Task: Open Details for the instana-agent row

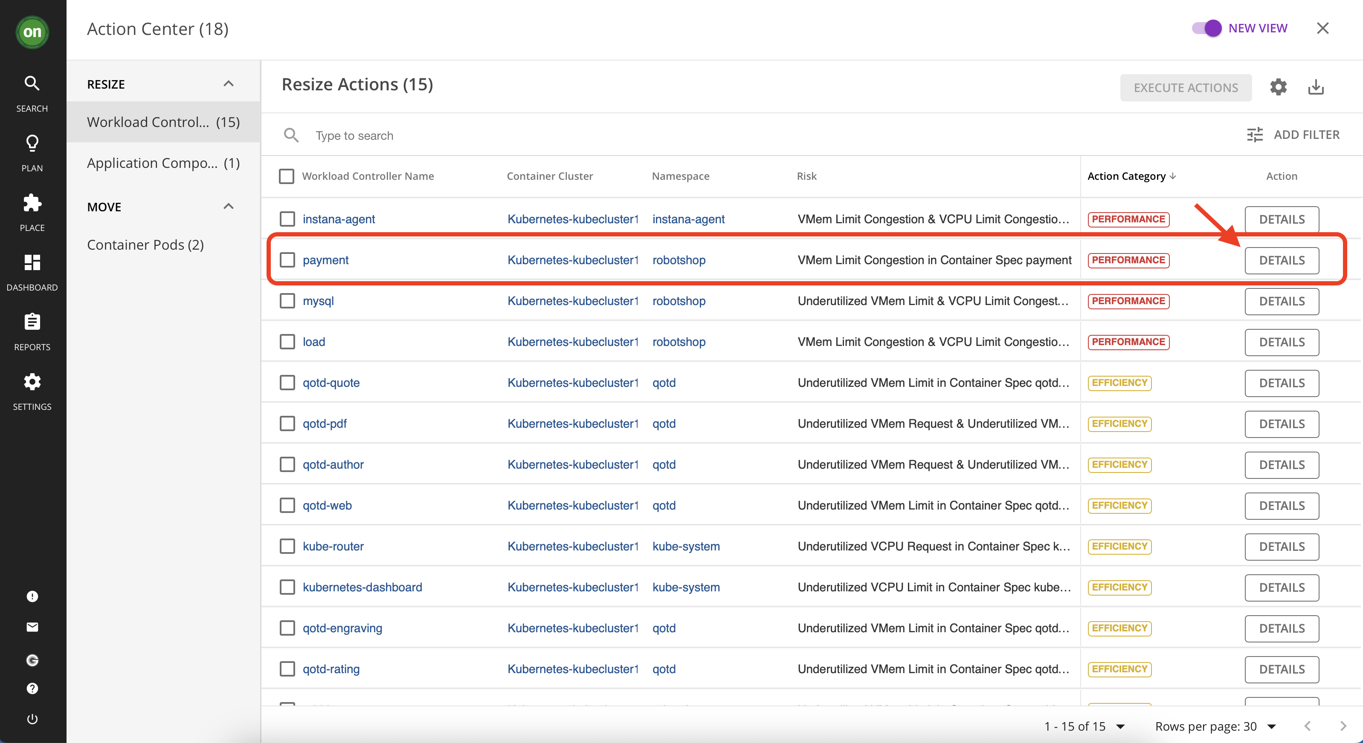Action: [x=1282, y=219]
